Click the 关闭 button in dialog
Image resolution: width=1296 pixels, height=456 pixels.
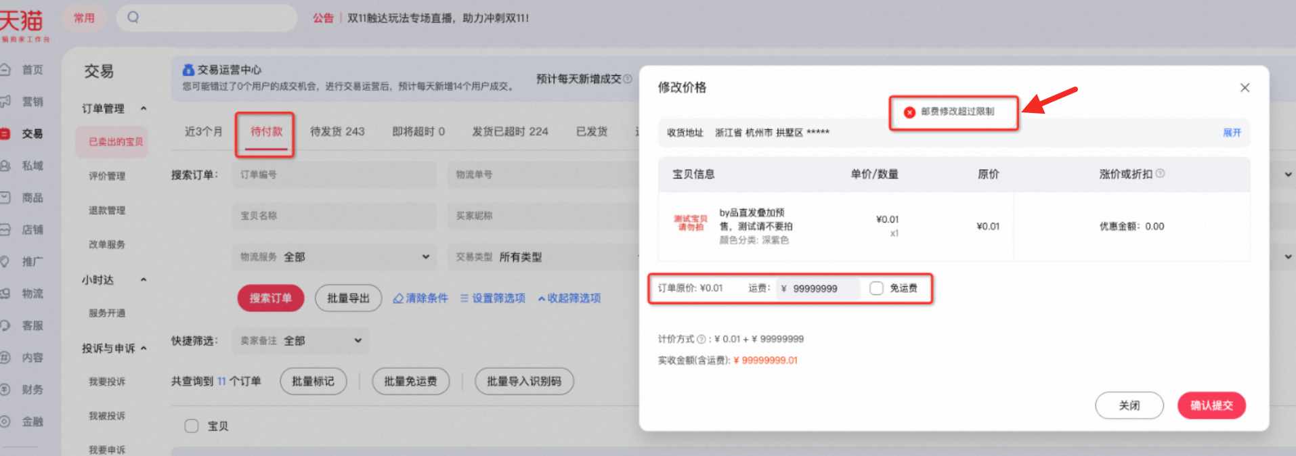pyautogui.click(x=1129, y=405)
